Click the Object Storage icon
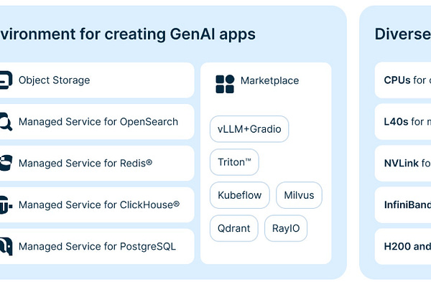Image resolution: width=431 pixels, height=287 pixels. (6, 80)
